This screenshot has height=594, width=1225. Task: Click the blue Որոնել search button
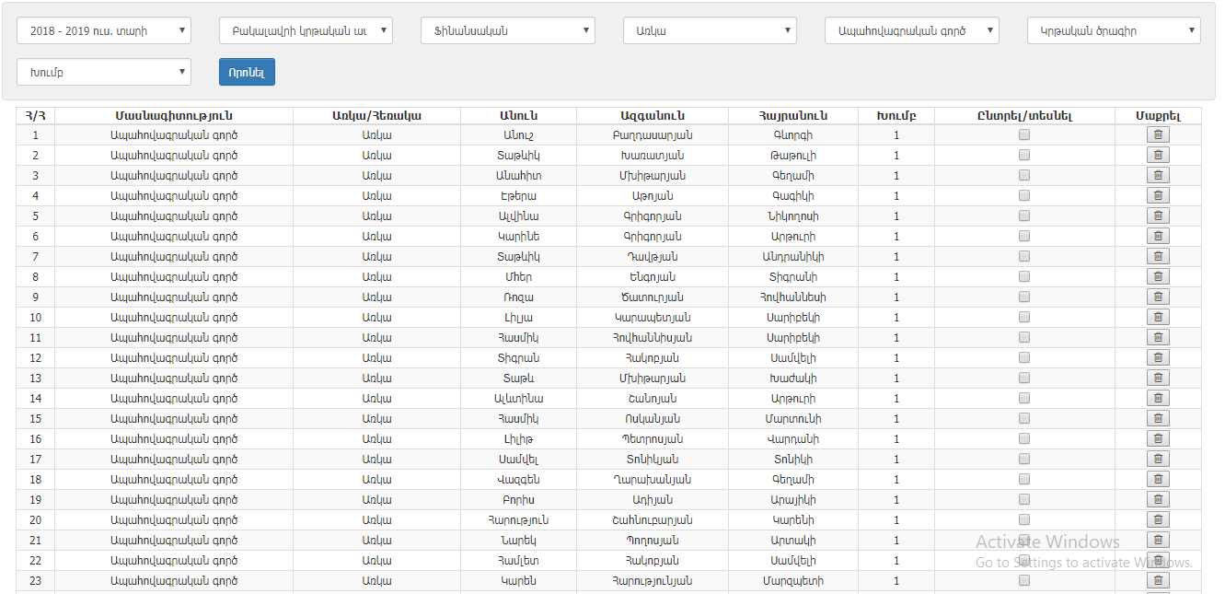247,72
